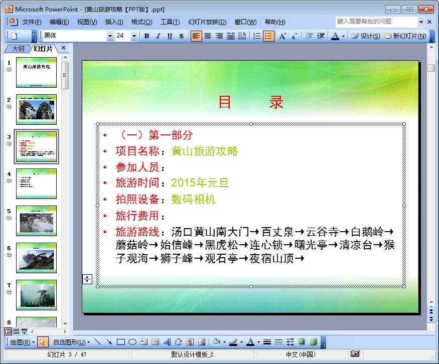Open the 自选图形(U) AutoShapes menu
The height and width of the screenshot is (364, 439).
(71, 342)
